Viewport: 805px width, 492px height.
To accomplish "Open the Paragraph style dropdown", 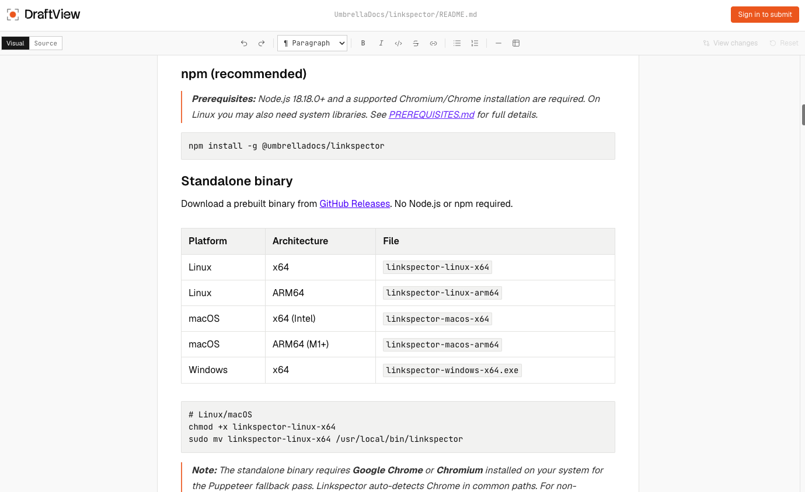I will click(x=312, y=43).
